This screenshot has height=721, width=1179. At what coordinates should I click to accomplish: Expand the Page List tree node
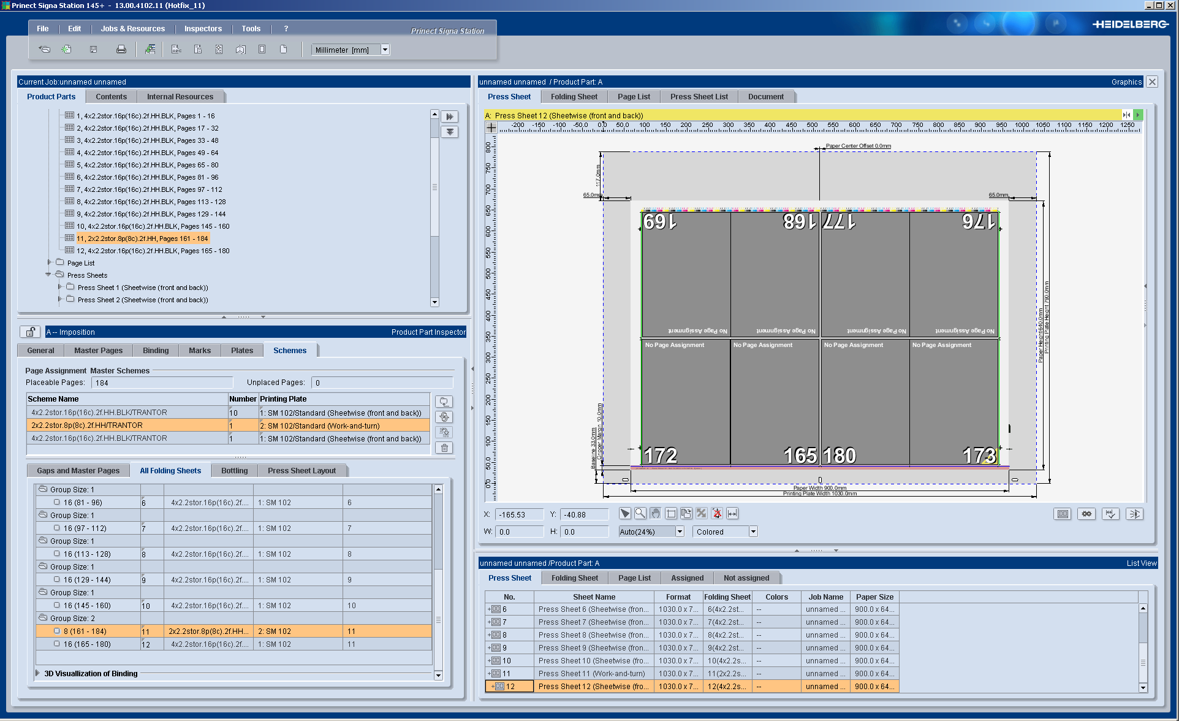click(50, 262)
